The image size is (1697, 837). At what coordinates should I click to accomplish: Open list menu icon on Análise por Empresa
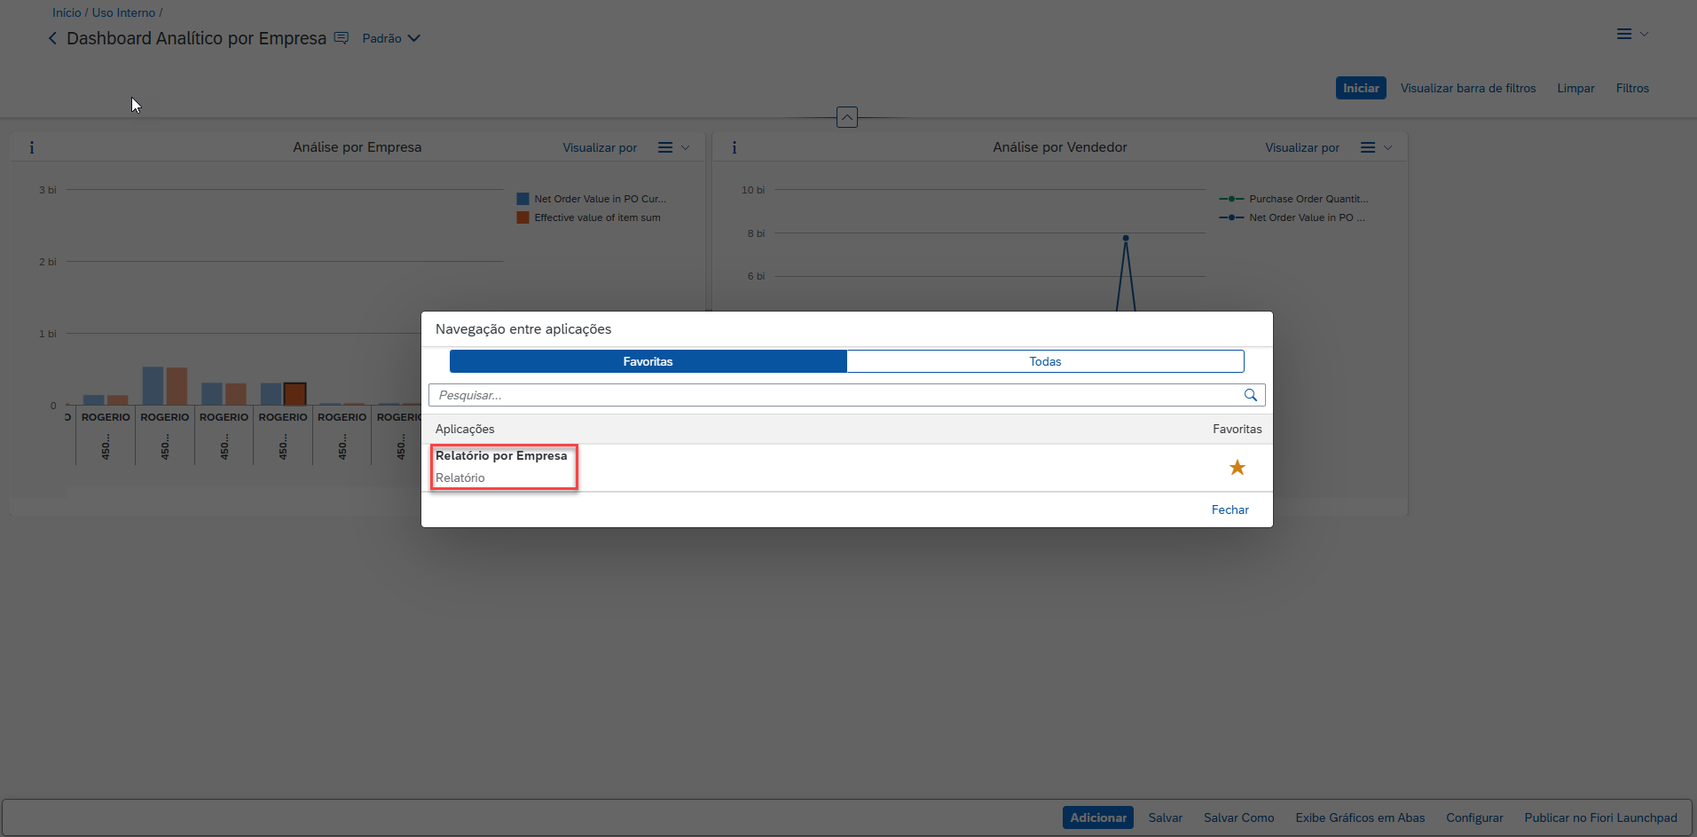665,147
